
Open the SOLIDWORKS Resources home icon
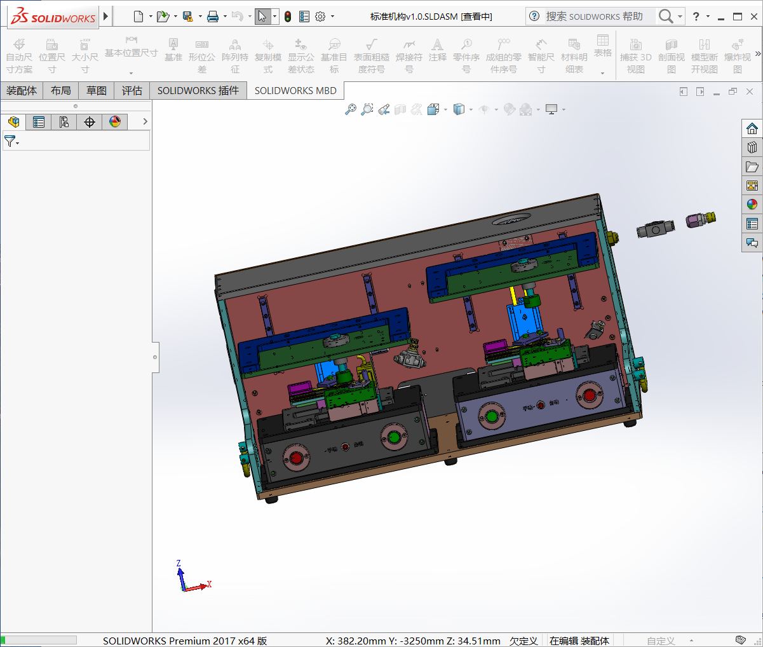tap(752, 128)
